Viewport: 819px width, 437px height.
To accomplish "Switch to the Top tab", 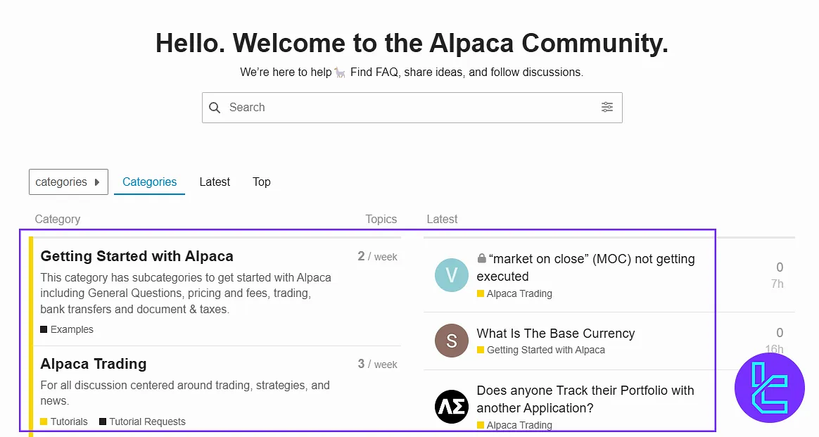I will 262,182.
